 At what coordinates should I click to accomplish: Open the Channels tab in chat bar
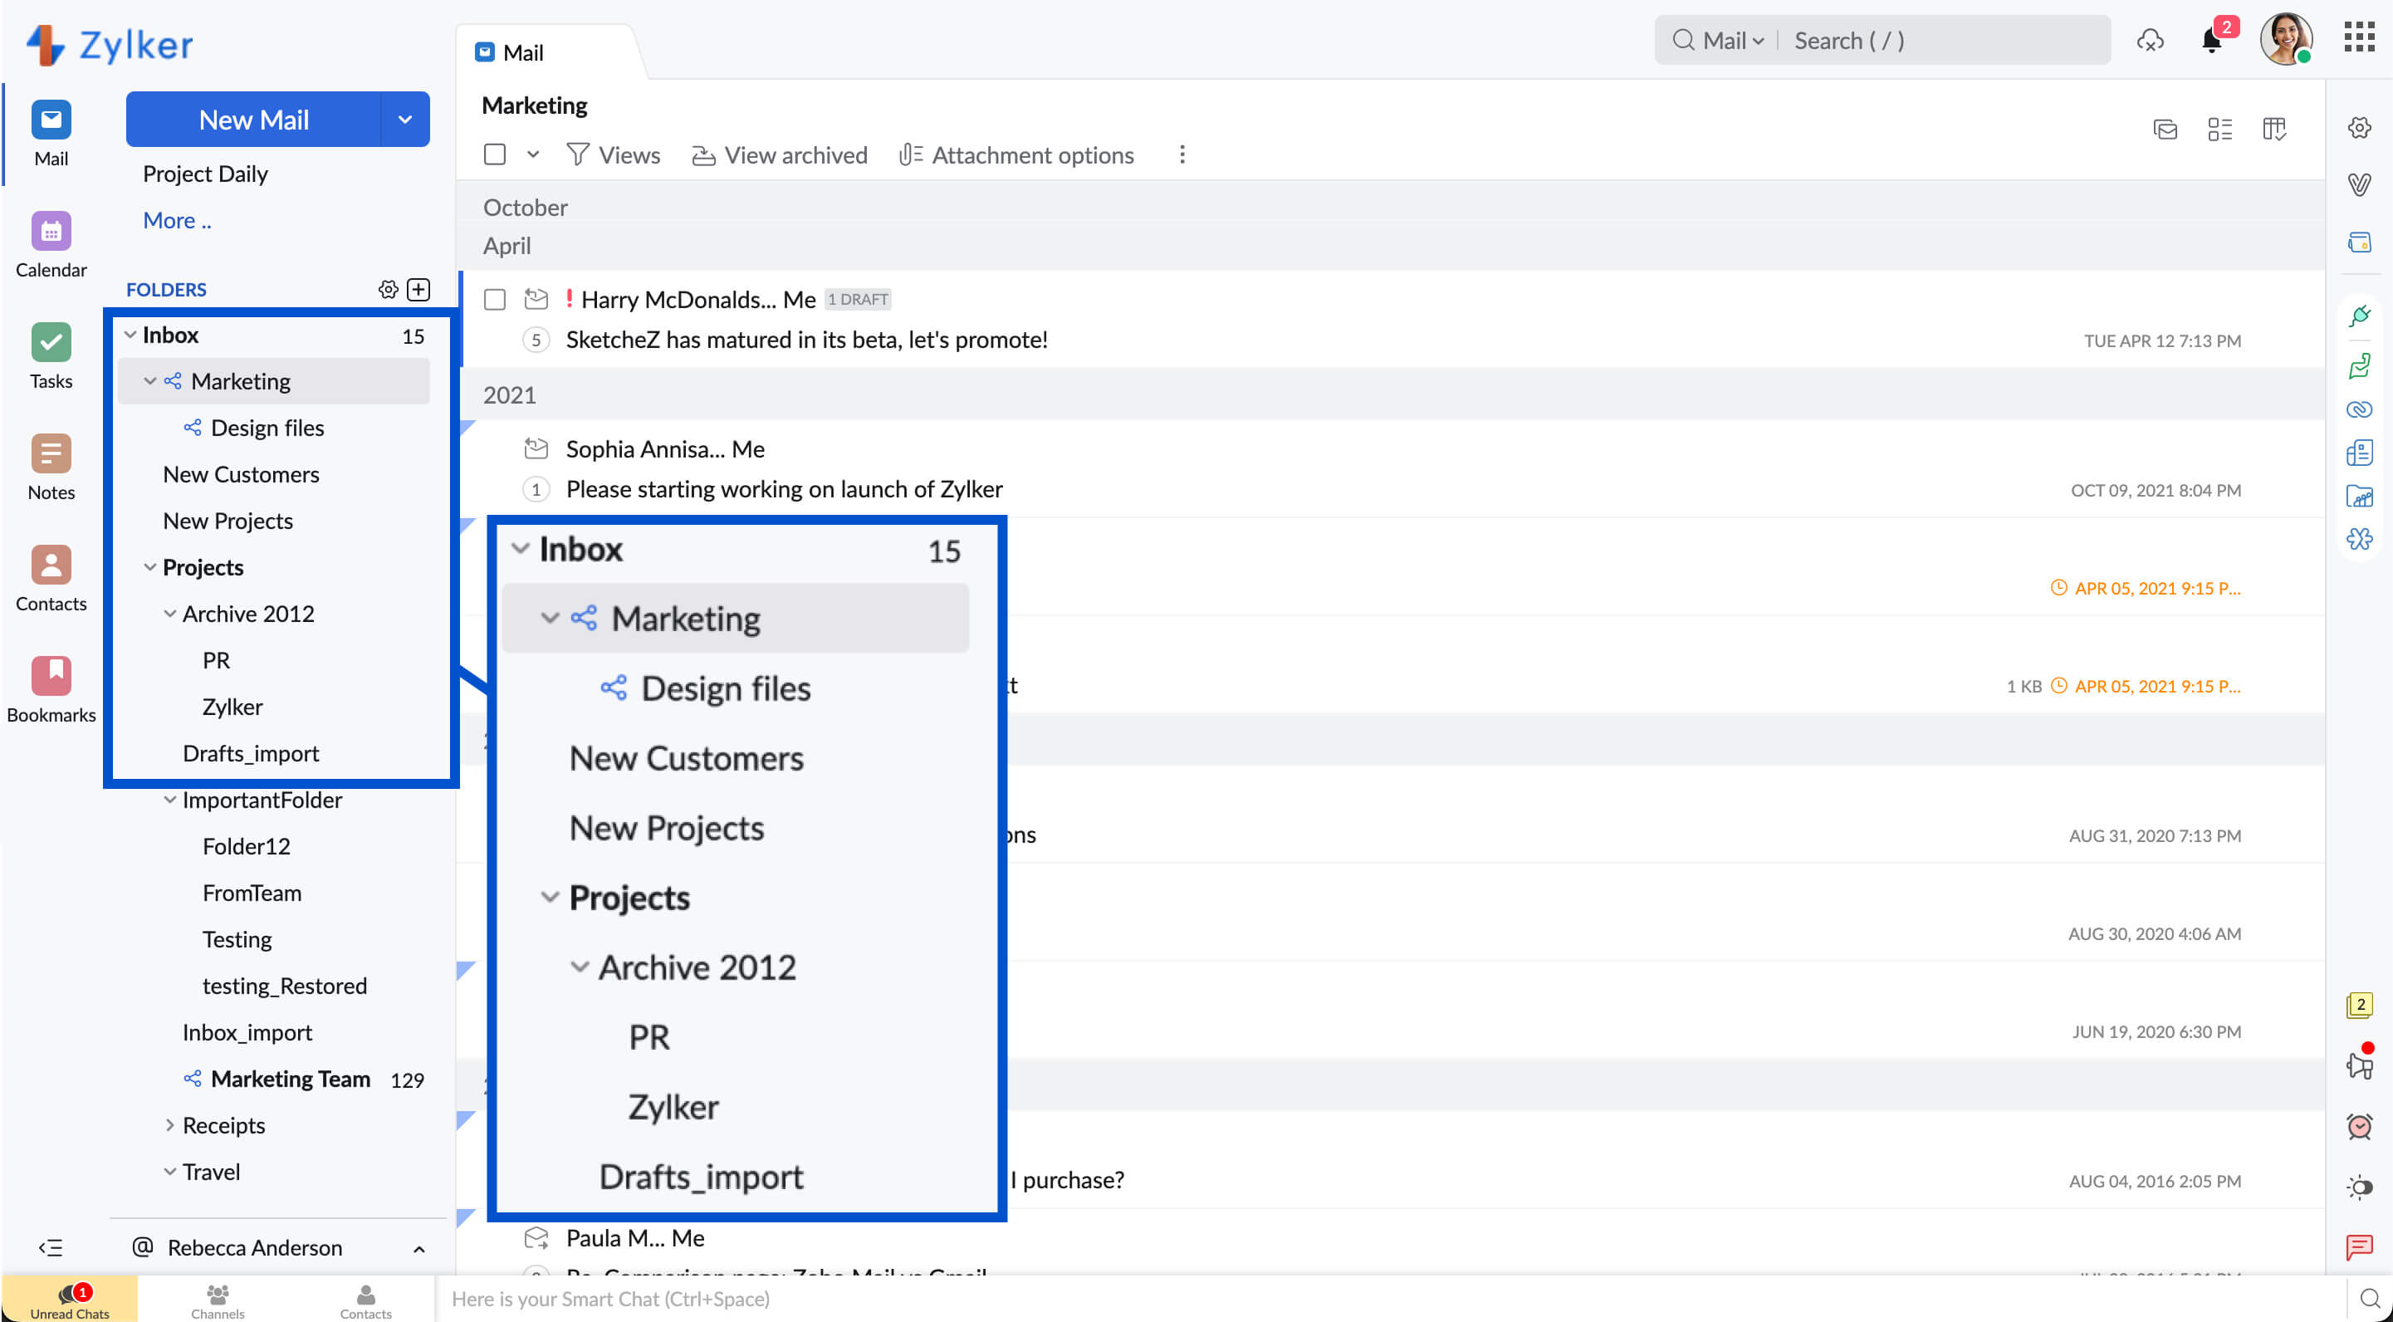(x=218, y=1300)
